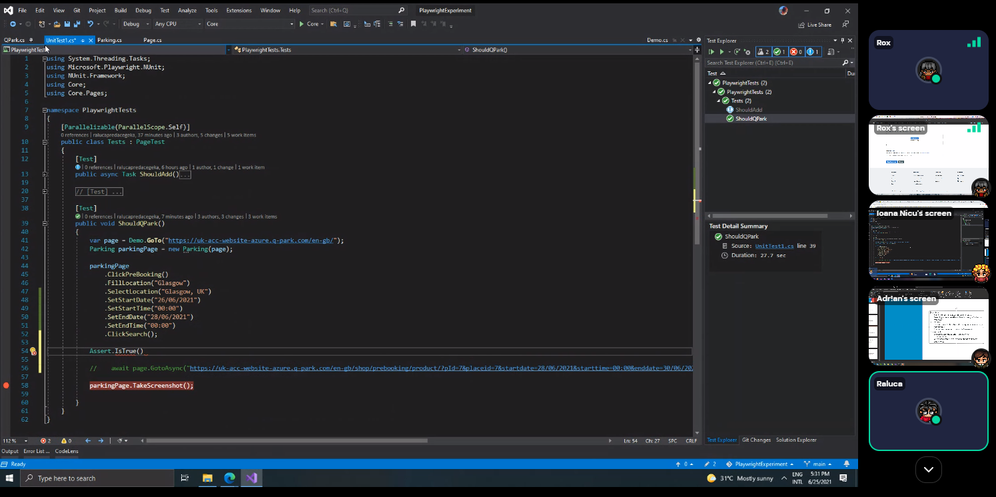Open the Any CPU platform dropdown
Image resolution: width=996 pixels, height=497 pixels.
[x=177, y=24]
